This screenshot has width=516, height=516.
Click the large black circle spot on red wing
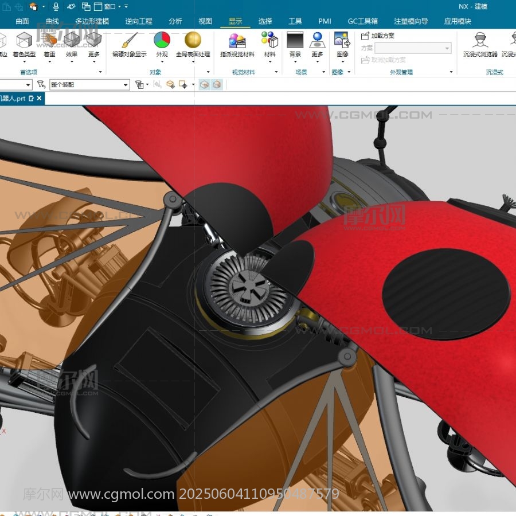click(x=447, y=294)
